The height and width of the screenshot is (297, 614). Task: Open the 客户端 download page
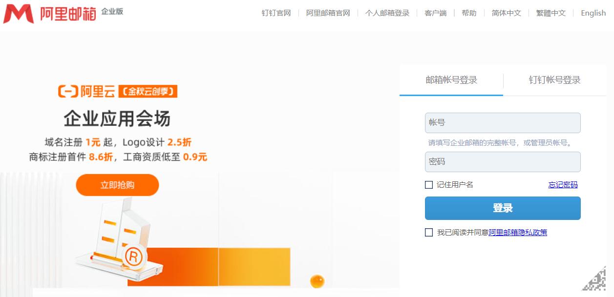click(435, 13)
